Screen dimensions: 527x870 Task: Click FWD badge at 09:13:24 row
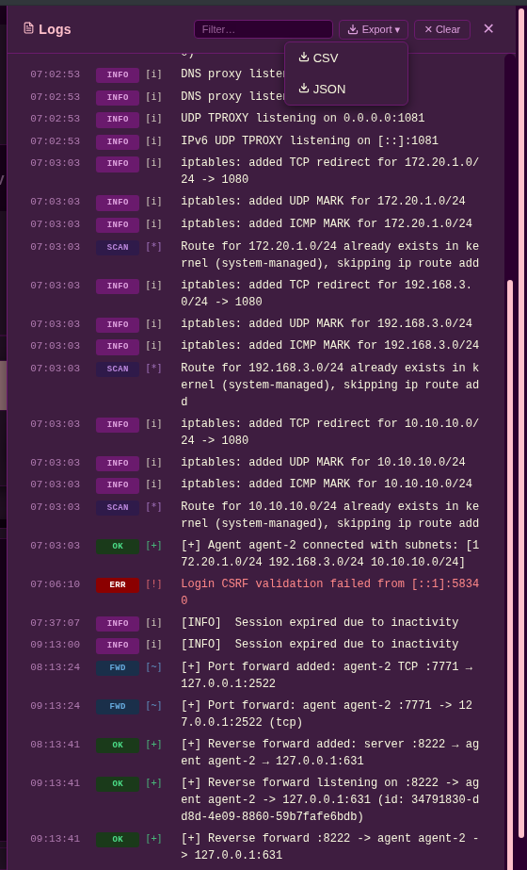118,707
